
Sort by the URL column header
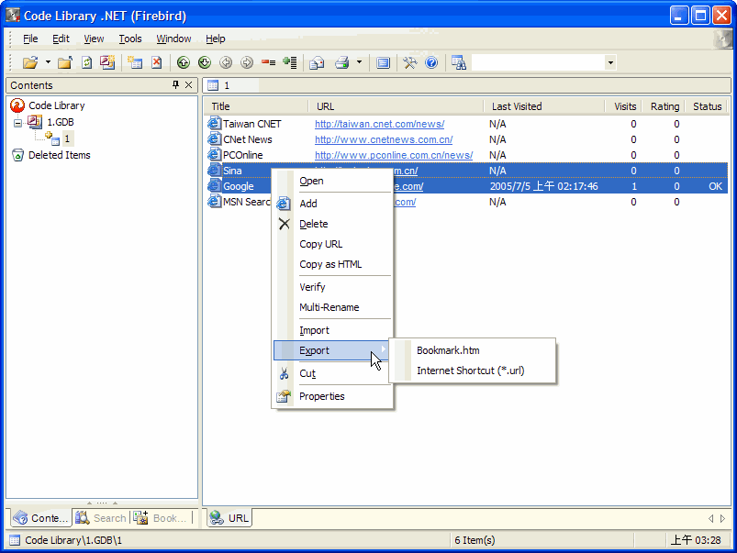[x=396, y=106]
